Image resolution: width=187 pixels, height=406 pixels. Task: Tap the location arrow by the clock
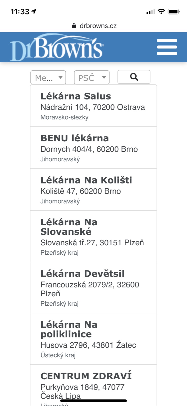point(34,11)
